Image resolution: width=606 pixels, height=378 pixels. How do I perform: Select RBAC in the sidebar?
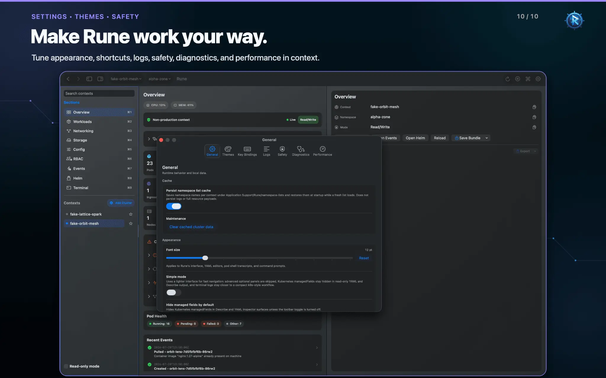tap(99, 159)
